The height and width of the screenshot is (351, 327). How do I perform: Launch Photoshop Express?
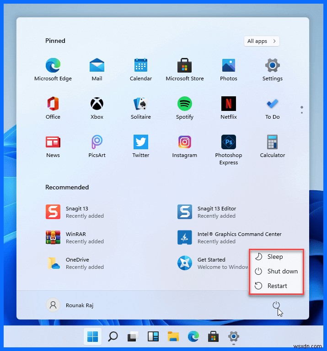pyautogui.click(x=229, y=150)
